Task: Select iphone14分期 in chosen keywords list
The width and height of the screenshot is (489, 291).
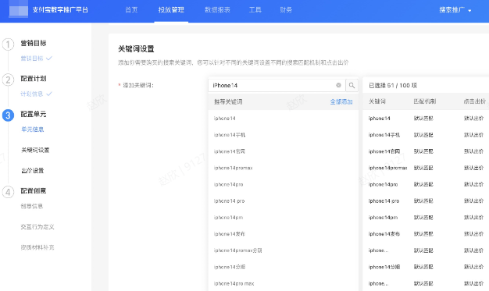Action: [x=384, y=267]
